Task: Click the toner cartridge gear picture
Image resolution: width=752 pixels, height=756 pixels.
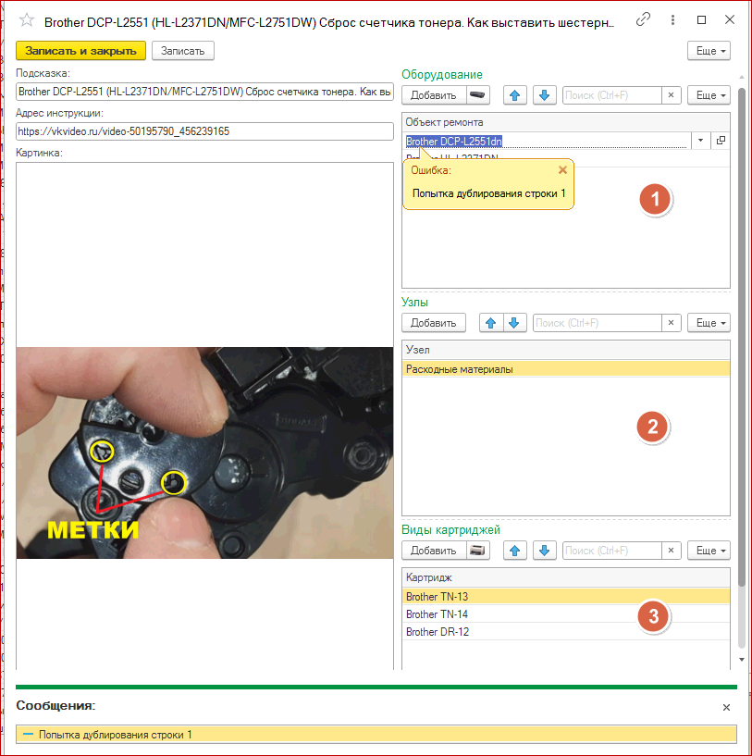Action: 204,452
